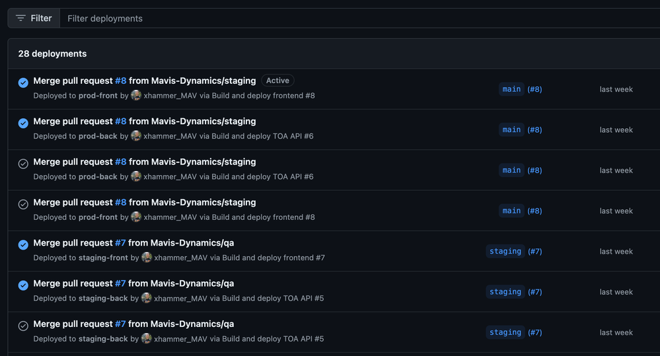The image size is (660, 356).
Task: Open 'Build and deploy frontend #8' in the Active row
Action: (x=263, y=96)
